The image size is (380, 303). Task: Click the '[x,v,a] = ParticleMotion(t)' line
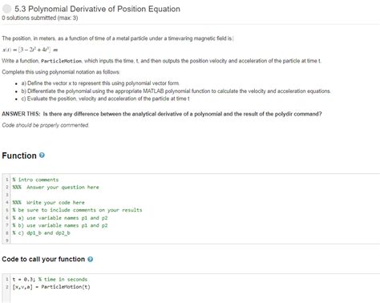[51, 287]
